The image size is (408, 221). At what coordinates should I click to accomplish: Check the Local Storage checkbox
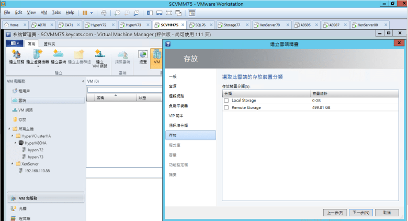[x=226, y=100]
